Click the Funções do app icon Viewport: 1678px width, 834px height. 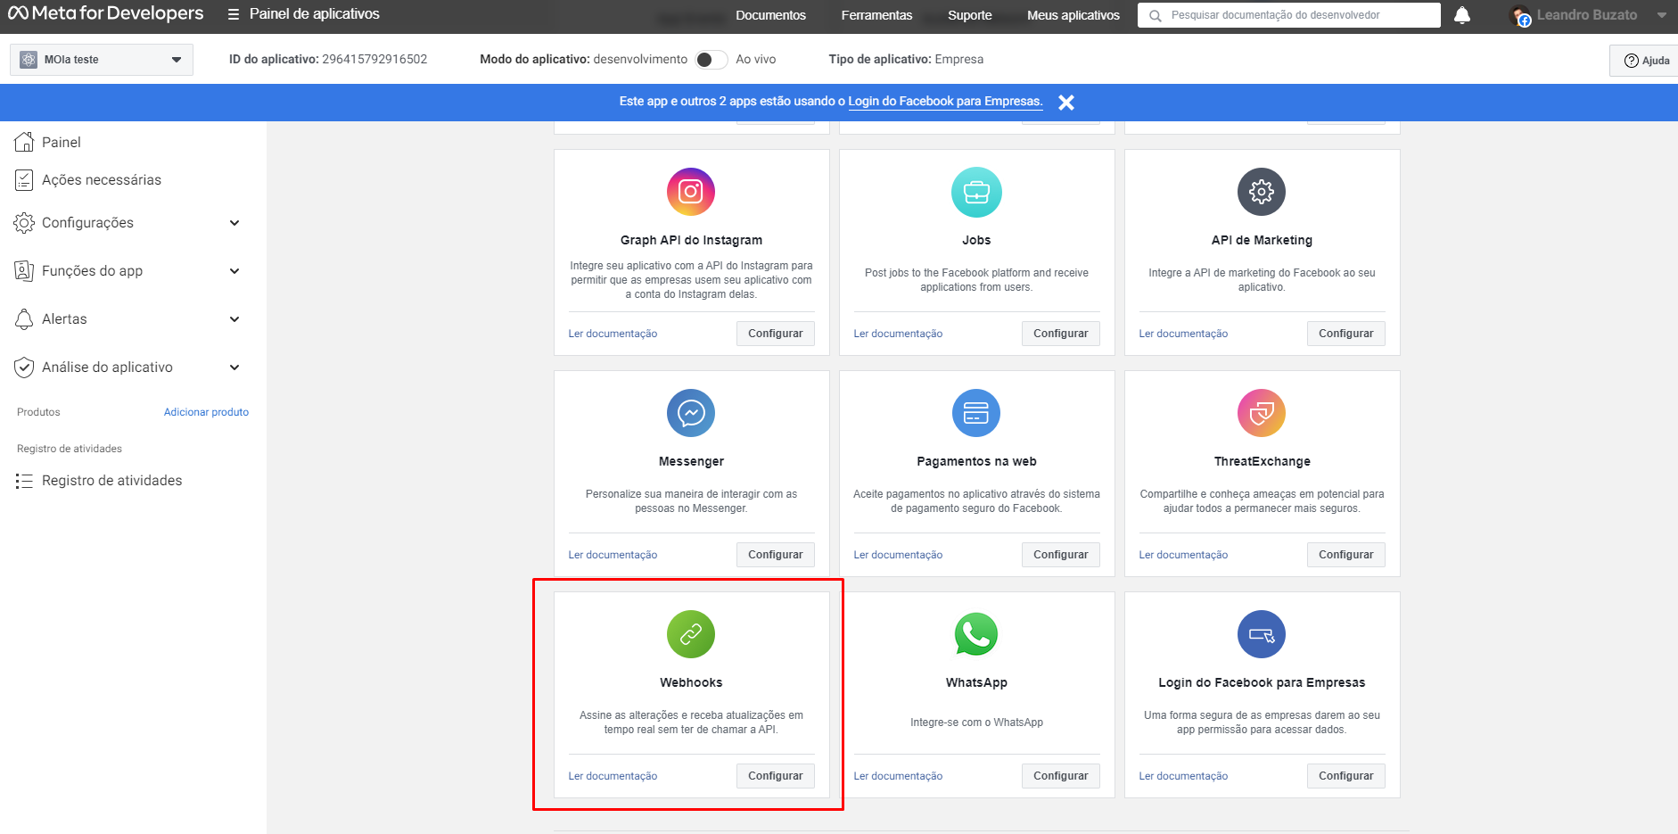pos(24,271)
